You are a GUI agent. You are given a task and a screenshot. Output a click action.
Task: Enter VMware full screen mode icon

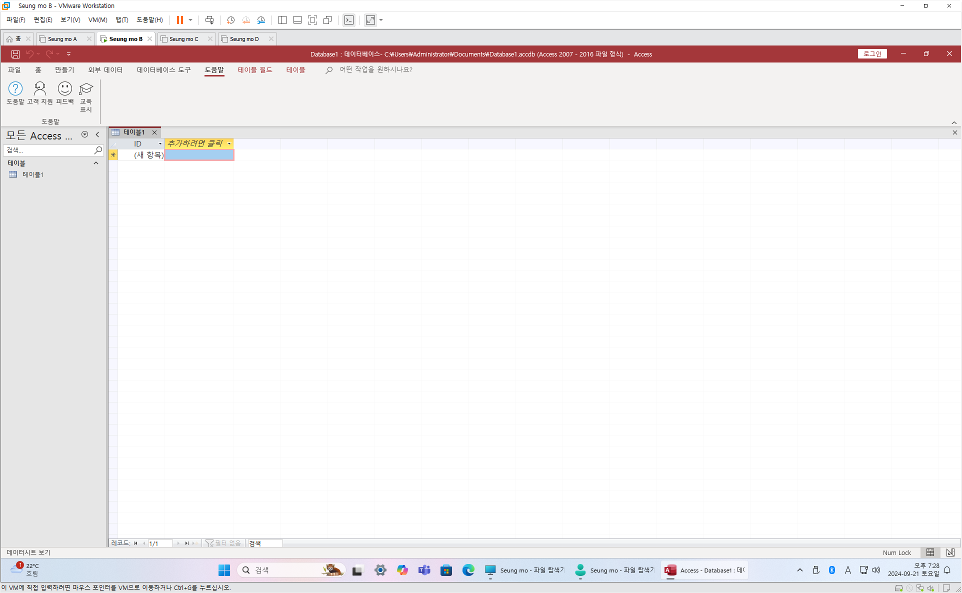click(312, 20)
